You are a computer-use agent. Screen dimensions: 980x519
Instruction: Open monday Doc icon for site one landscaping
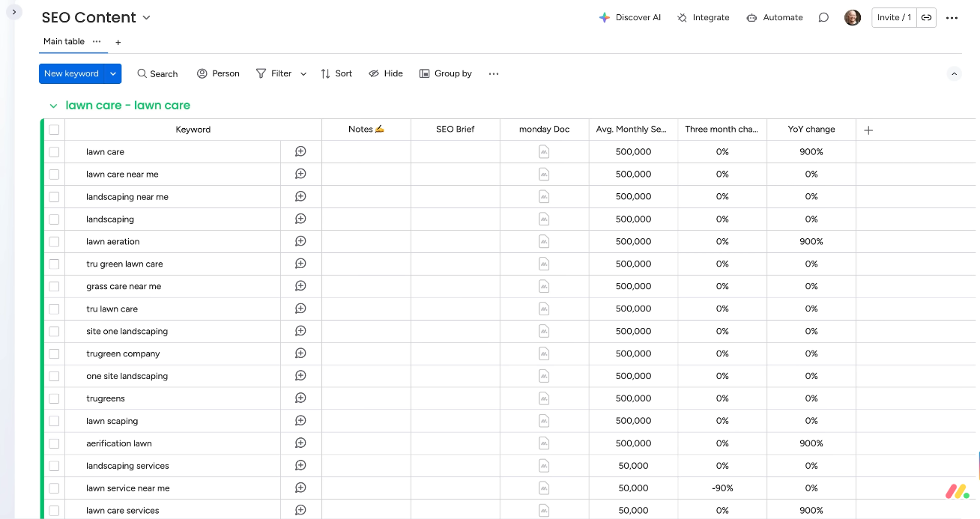544,331
